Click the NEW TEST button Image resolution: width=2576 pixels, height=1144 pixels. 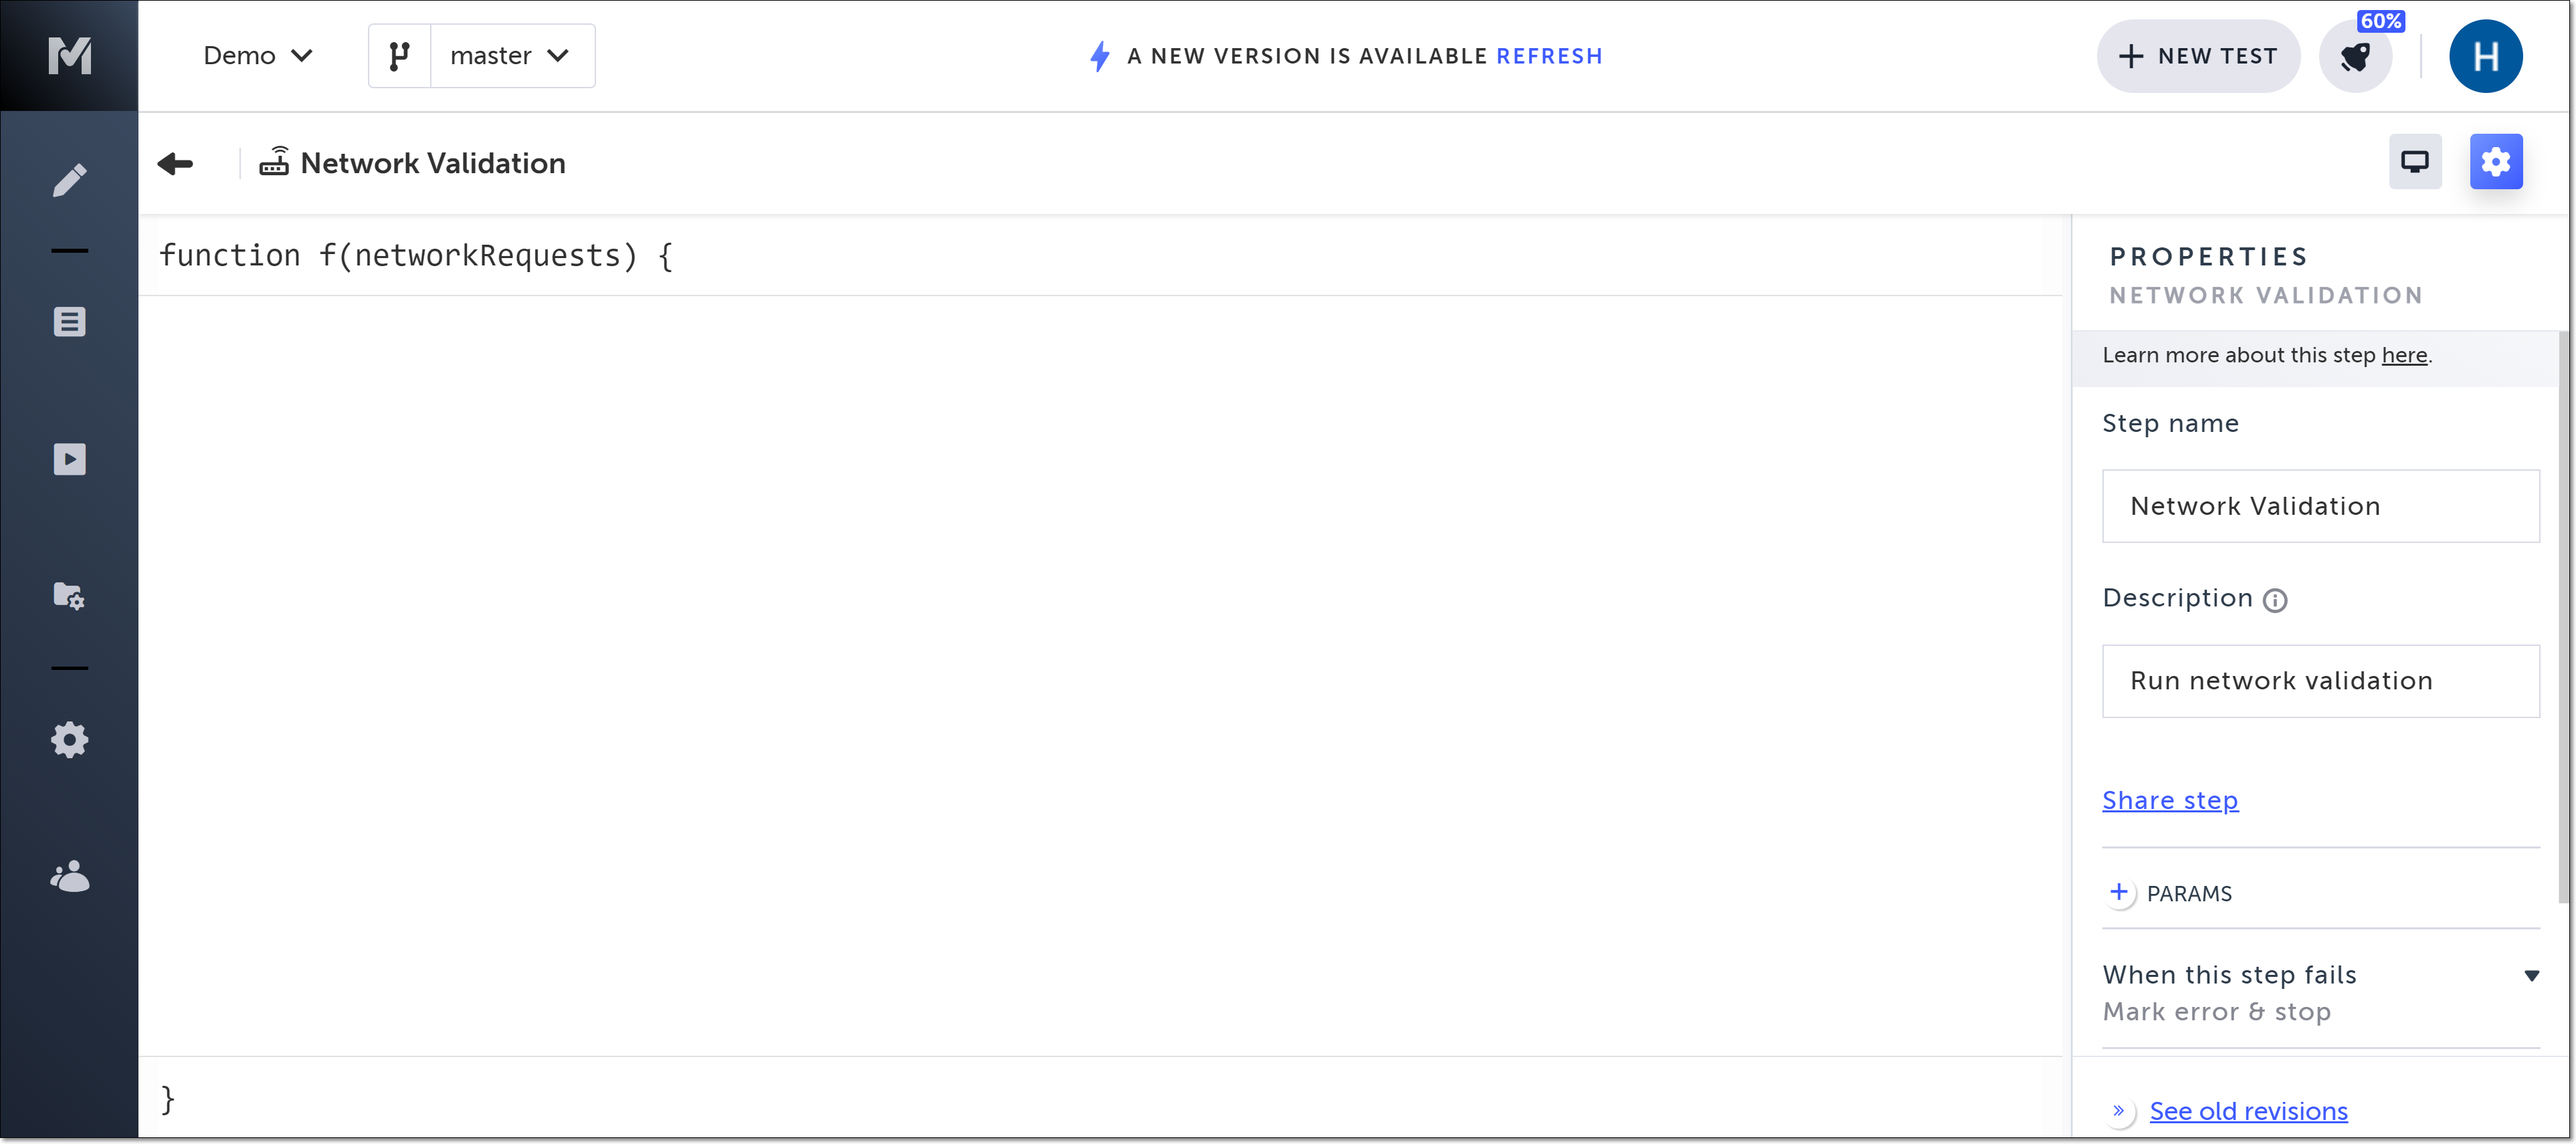pyautogui.click(x=2198, y=56)
